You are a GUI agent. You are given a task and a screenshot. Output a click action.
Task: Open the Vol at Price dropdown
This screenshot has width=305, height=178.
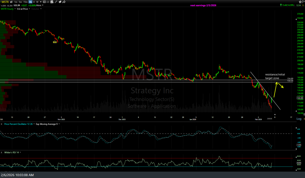click(x=29, y=9)
